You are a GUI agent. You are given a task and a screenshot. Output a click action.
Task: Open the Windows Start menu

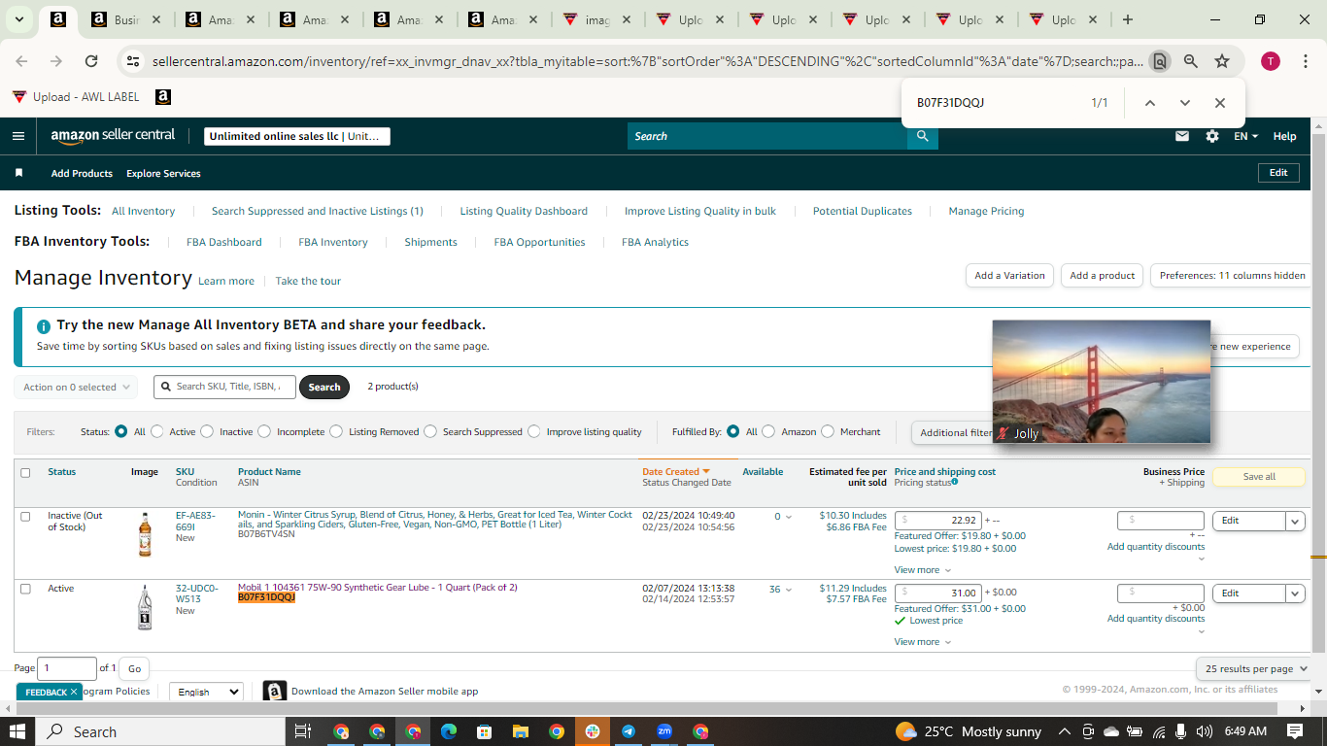17,731
